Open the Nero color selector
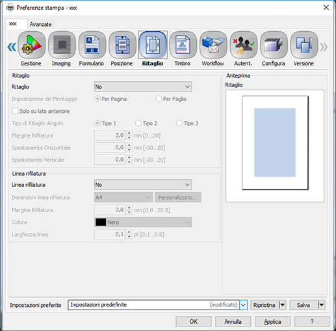Image resolution: width=336 pixels, height=331 pixels. (x=143, y=222)
